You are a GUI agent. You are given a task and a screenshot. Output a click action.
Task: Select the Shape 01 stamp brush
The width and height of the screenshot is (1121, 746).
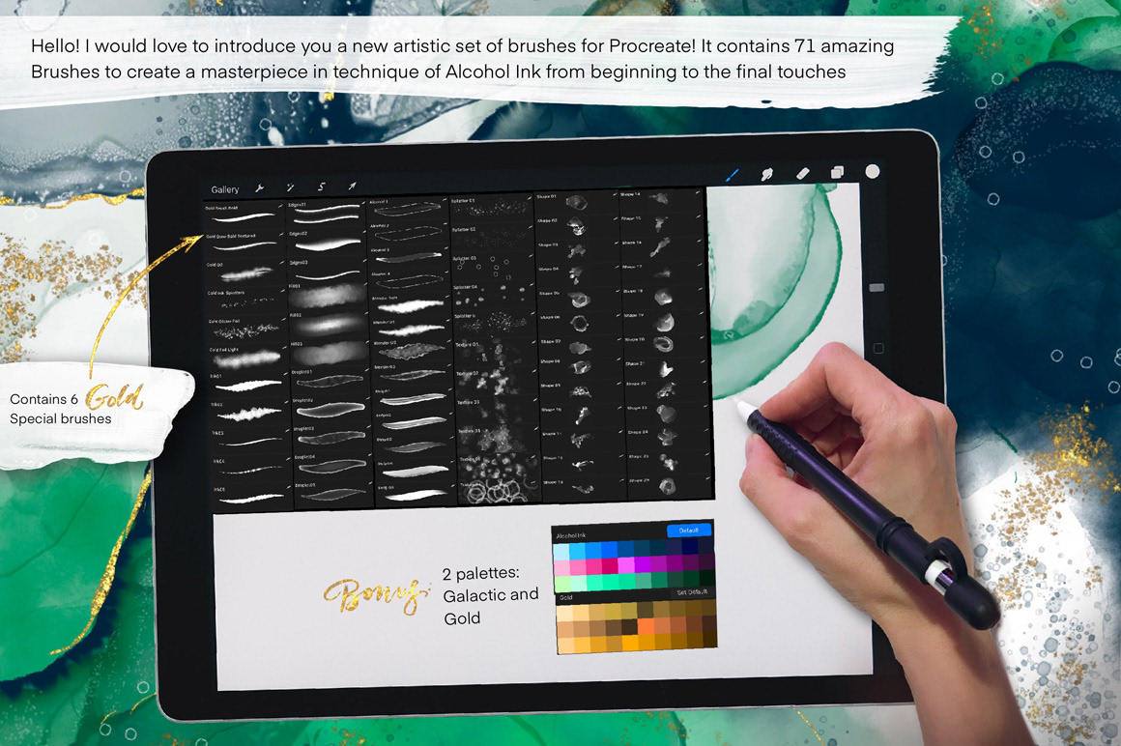point(575,202)
